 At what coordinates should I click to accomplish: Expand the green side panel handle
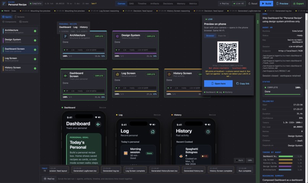pos(258,98)
